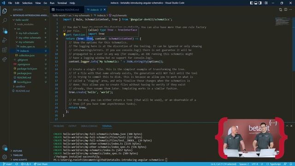The image size is (295, 166).
Task: Open the Accounts menu icon
Action: (x=5, y=148)
